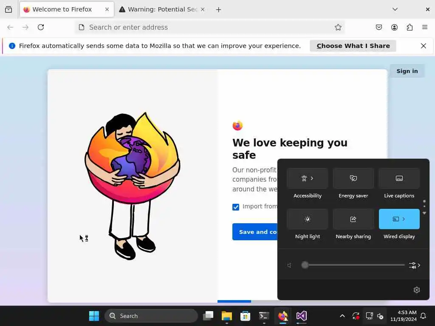435x326 pixels.
Task: Reload the current page
Action: (41, 27)
